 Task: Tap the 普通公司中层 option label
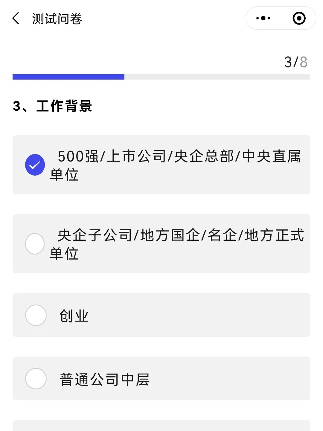pos(105,379)
